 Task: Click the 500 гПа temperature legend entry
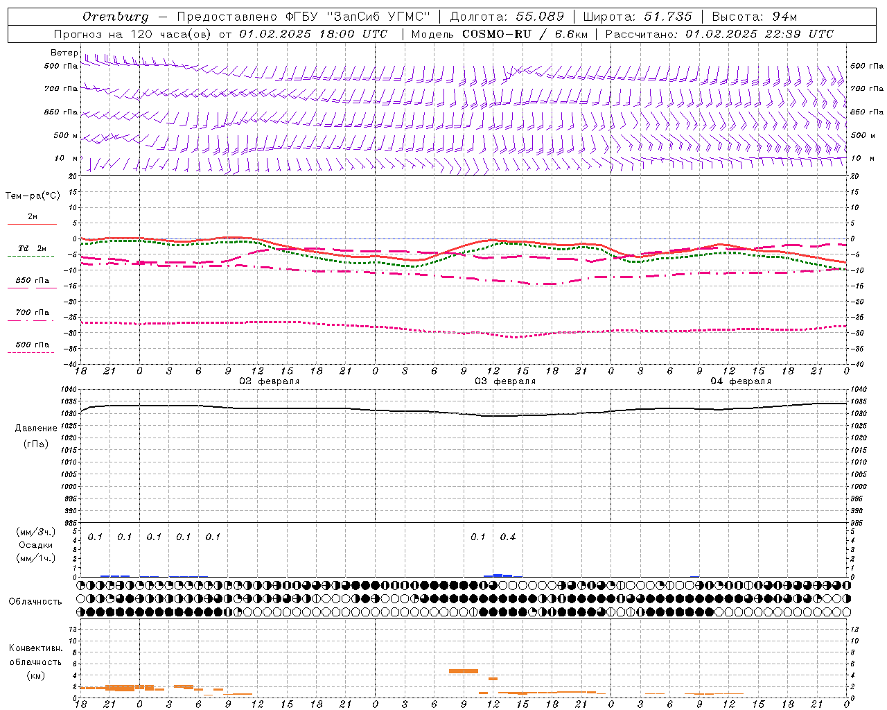[x=32, y=345]
